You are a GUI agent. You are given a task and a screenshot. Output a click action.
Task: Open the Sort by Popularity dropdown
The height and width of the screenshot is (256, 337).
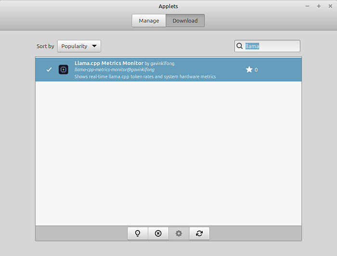click(79, 46)
